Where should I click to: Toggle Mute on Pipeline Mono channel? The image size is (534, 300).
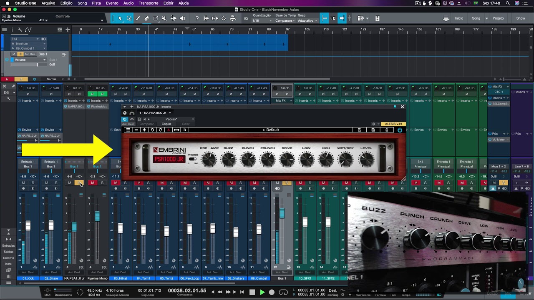pos(93,183)
